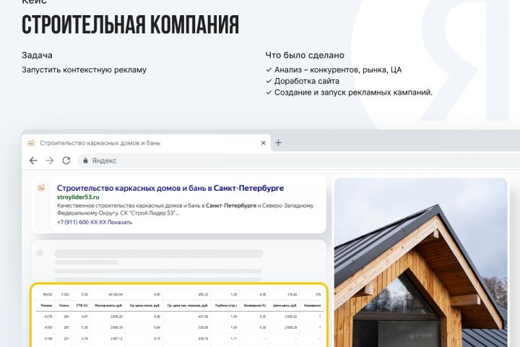The width and height of the screenshot is (520, 347).
Task: Reload the page with the refresh icon
Action: point(66,160)
